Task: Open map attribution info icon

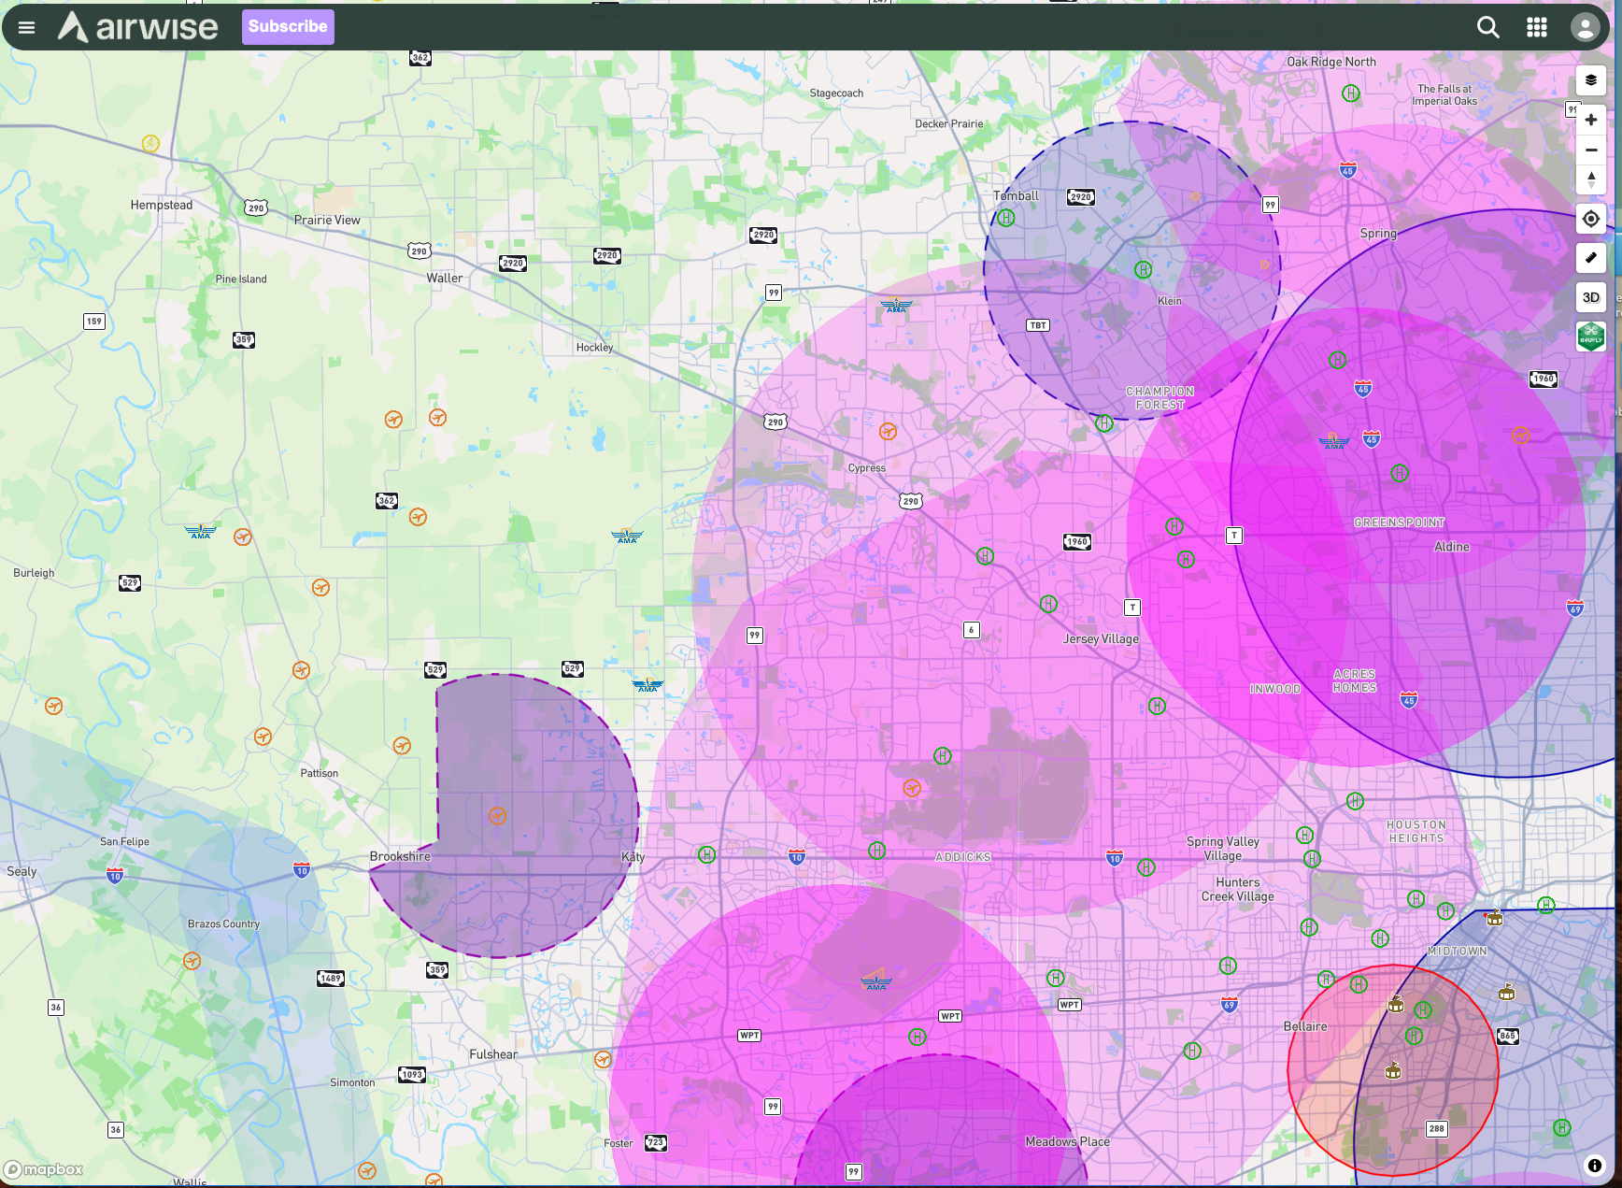Action: point(1595,1166)
